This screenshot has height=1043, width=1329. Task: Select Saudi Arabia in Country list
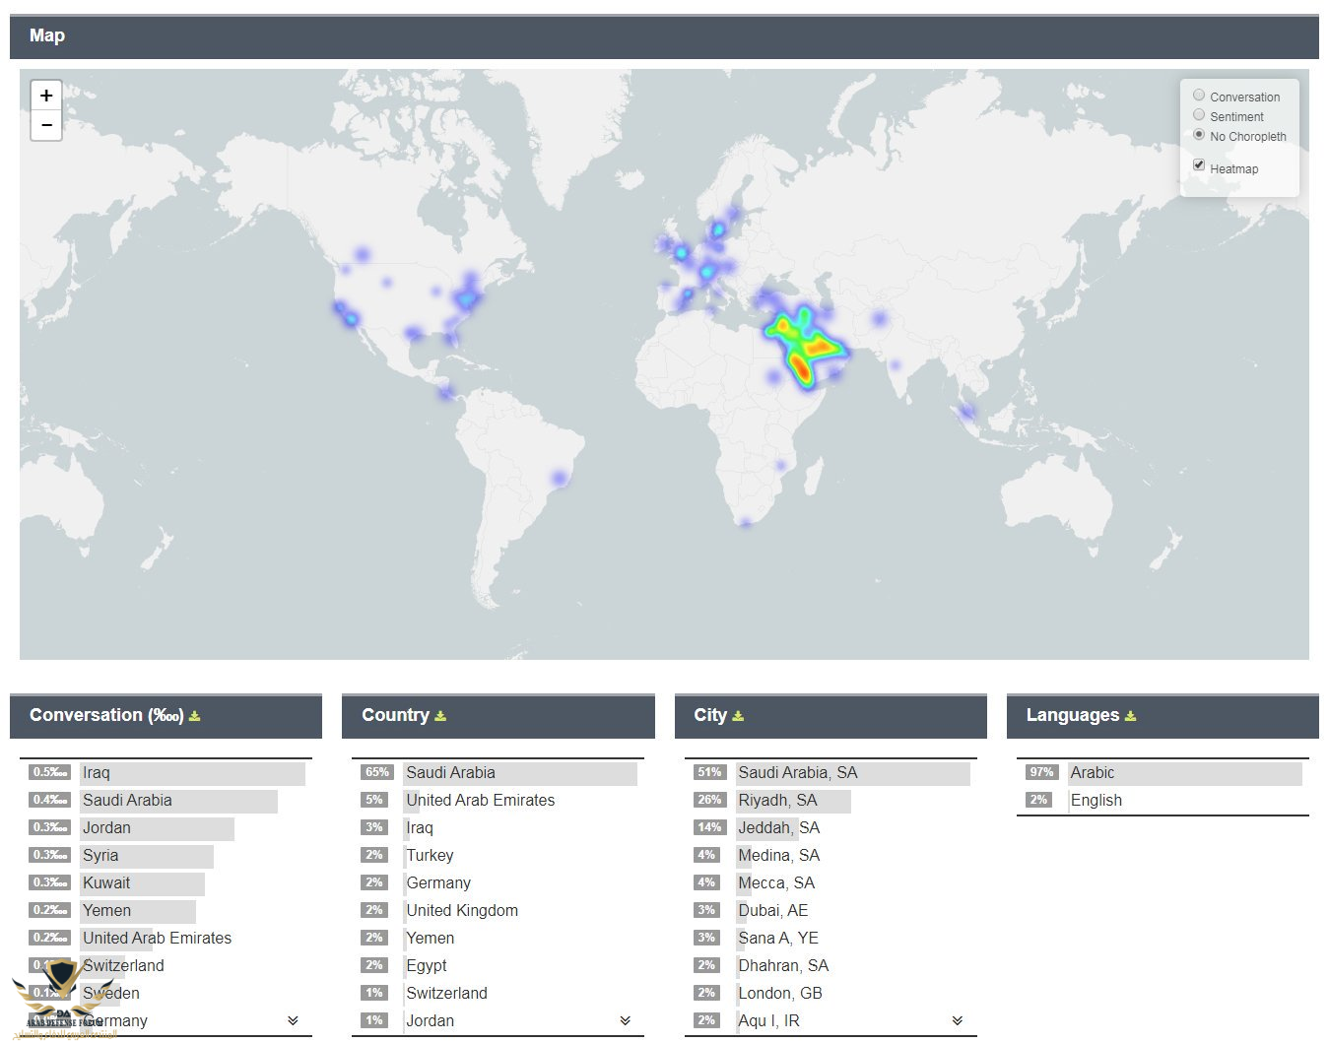point(450,773)
